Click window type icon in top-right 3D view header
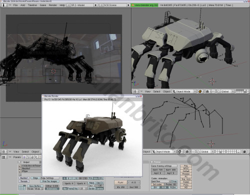Screen dimensions: 250x195 135,91
